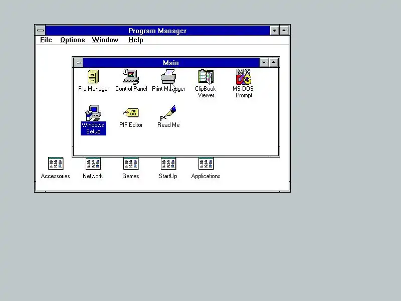
Task: Open the Options menu
Action: click(x=72, y=40)
